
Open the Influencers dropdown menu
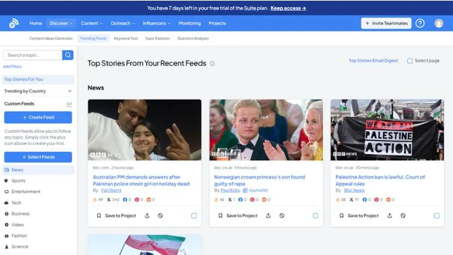click(x=156, y=23)
